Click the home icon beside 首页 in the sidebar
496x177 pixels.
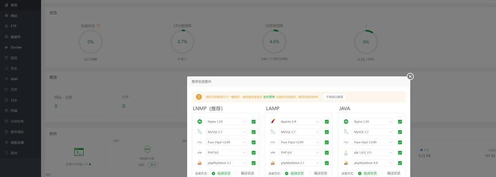(x=7, y=5)
